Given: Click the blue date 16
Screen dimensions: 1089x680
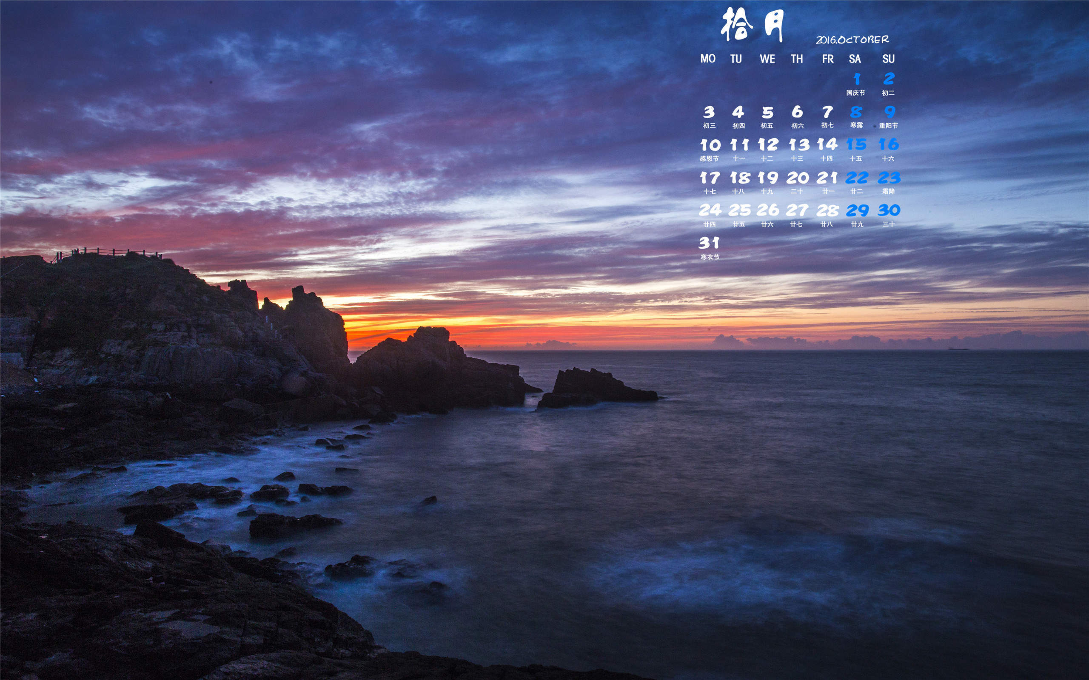Looking at the screenshot, I should click(x=889, y=144).
